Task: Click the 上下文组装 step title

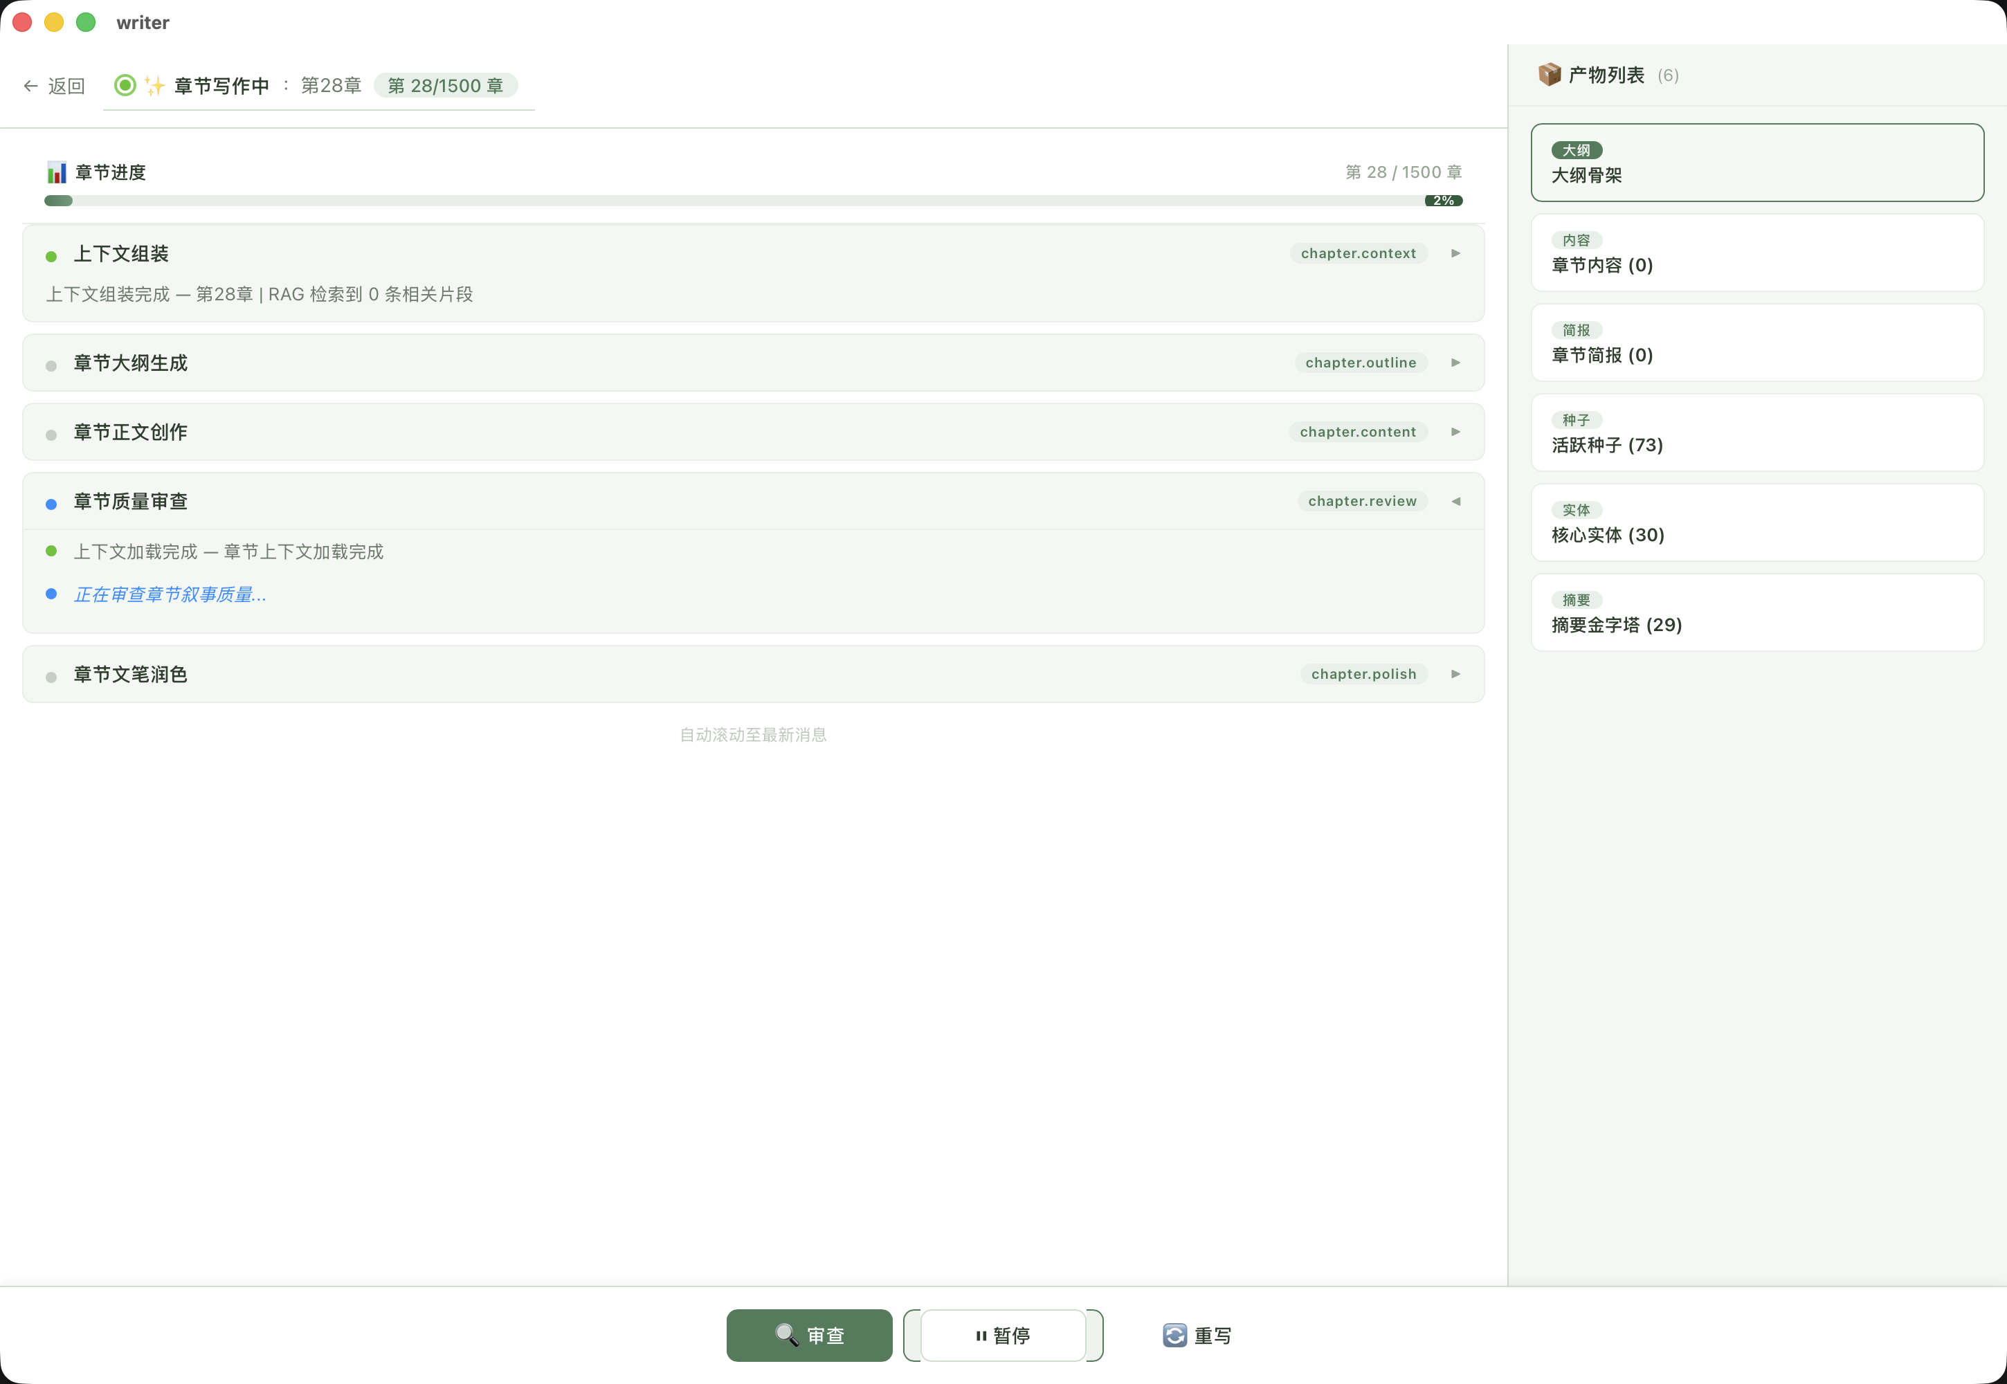Action: click(x=120, y=253)
